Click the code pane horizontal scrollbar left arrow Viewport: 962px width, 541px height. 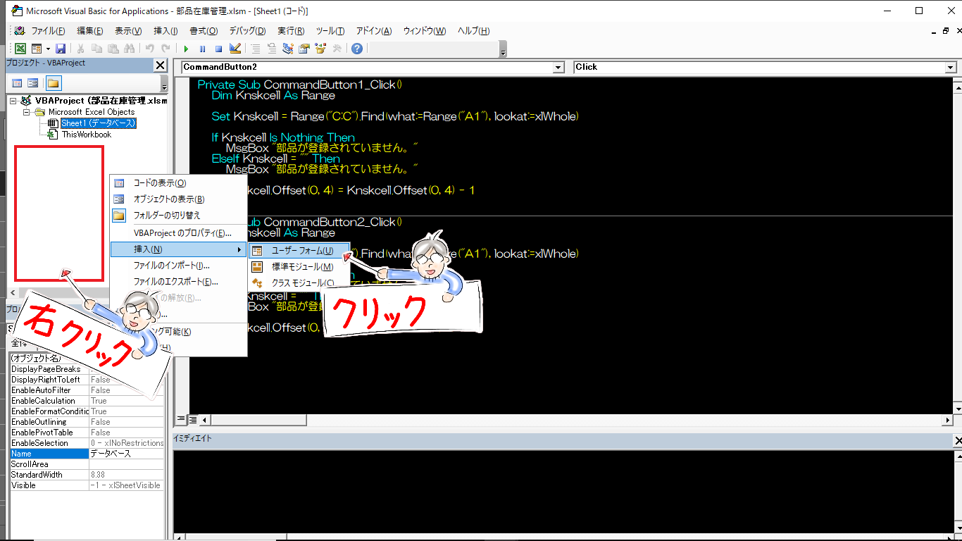pos(205,420)
